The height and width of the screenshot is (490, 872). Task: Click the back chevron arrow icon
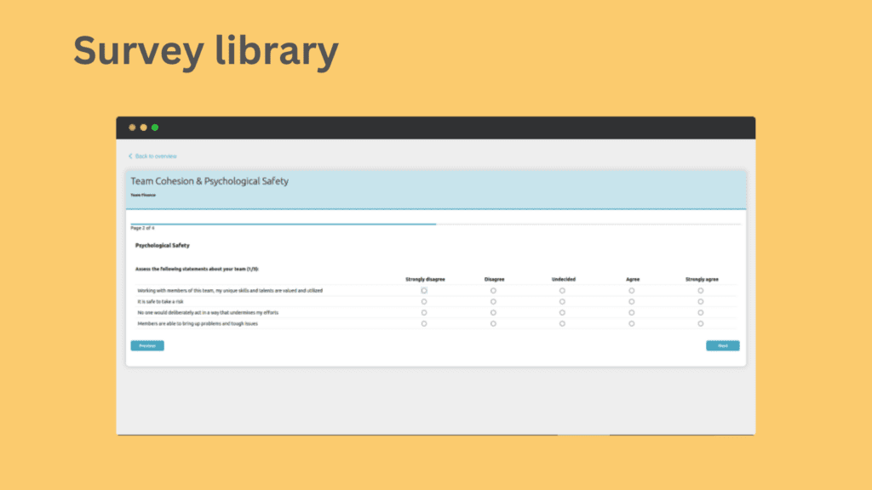point(130,157)
